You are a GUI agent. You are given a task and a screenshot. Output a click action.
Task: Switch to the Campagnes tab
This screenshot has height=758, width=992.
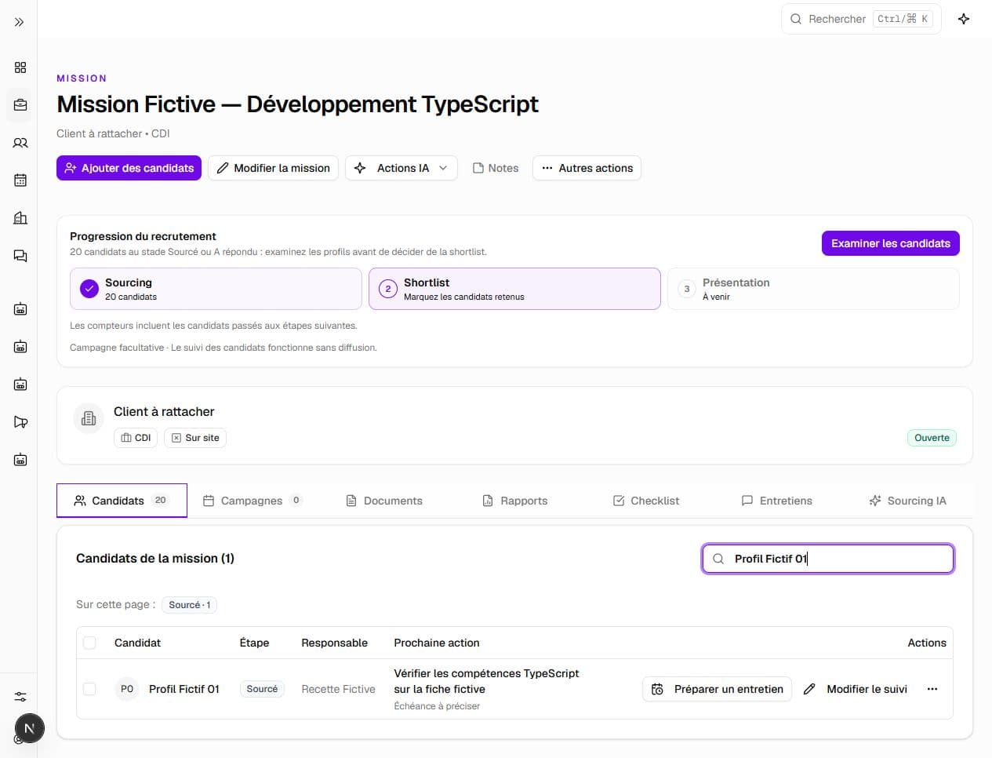click(x=253, y=501)
